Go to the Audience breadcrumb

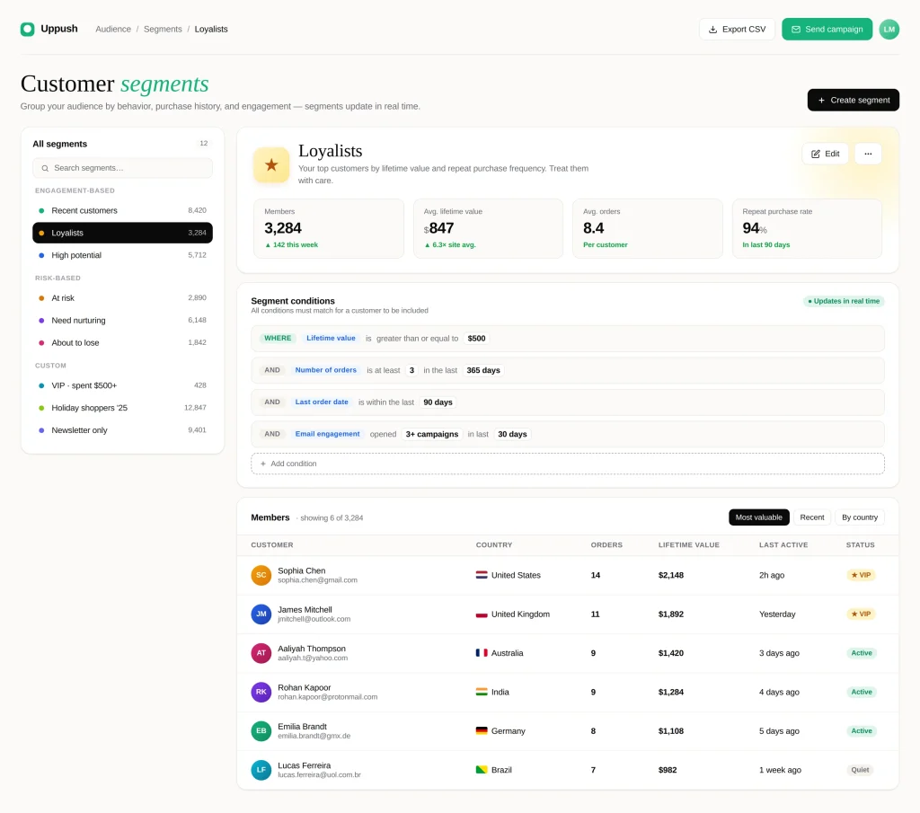tap(113, 30)
